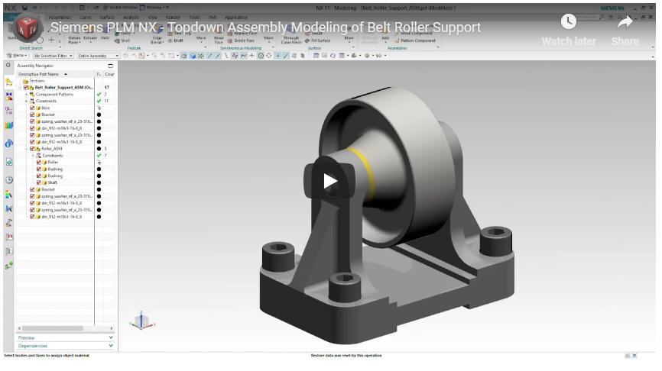
Task: Maximize the Assembly Navigator panel
Action: [x=111, y=66]
